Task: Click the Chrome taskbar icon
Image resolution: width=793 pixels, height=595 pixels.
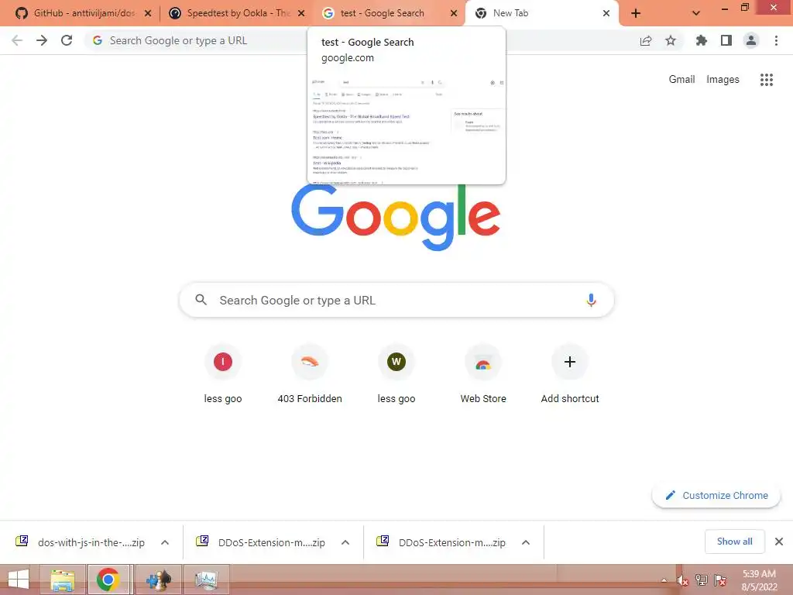Action: (108, 580)
